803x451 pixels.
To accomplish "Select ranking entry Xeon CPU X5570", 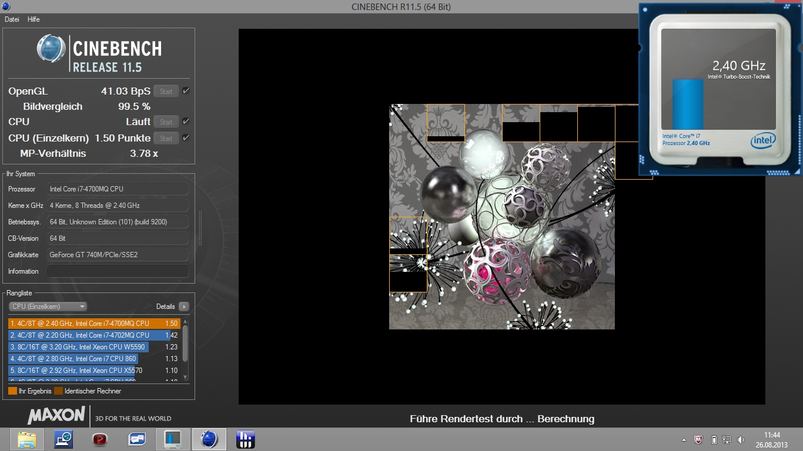I will pos(94,371).
